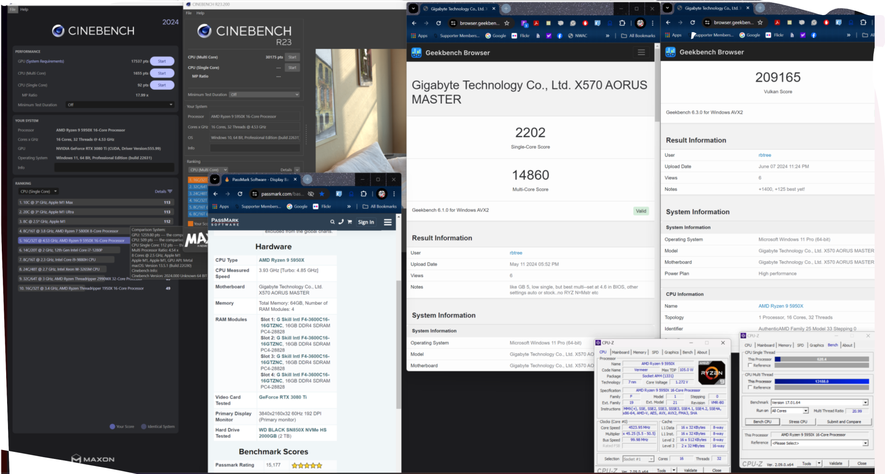Open the CPU (Multi Core) ranking dropdown in R23
The width and height of the screenshot is (885, 474).
pyautogui.click(x=208, y=170)
